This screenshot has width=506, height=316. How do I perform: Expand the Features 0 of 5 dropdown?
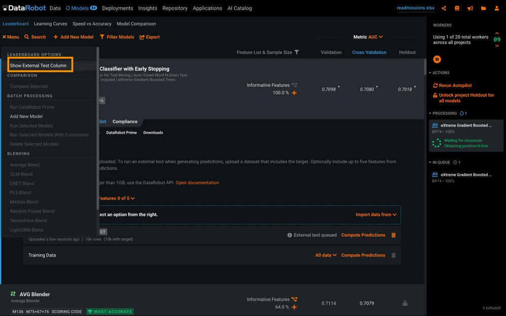pos(117,199)
